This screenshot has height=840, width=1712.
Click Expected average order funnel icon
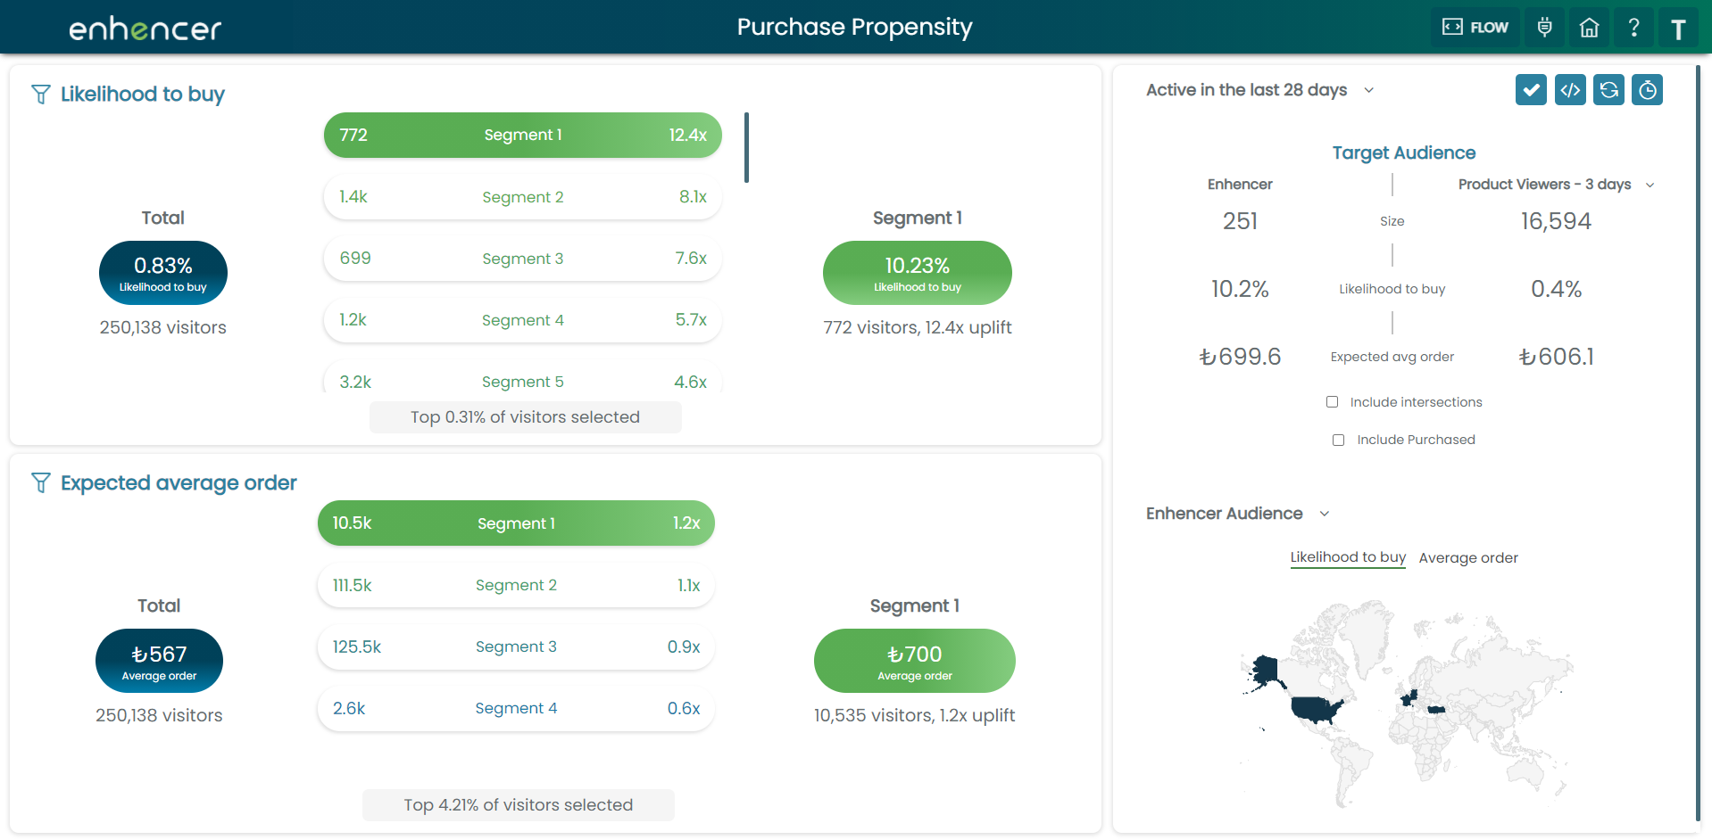click(41, 483)
